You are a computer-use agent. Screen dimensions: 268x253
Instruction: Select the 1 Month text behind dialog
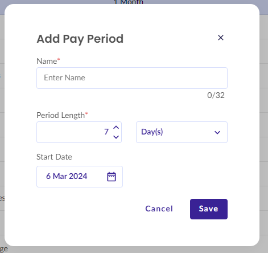[129, 2]
